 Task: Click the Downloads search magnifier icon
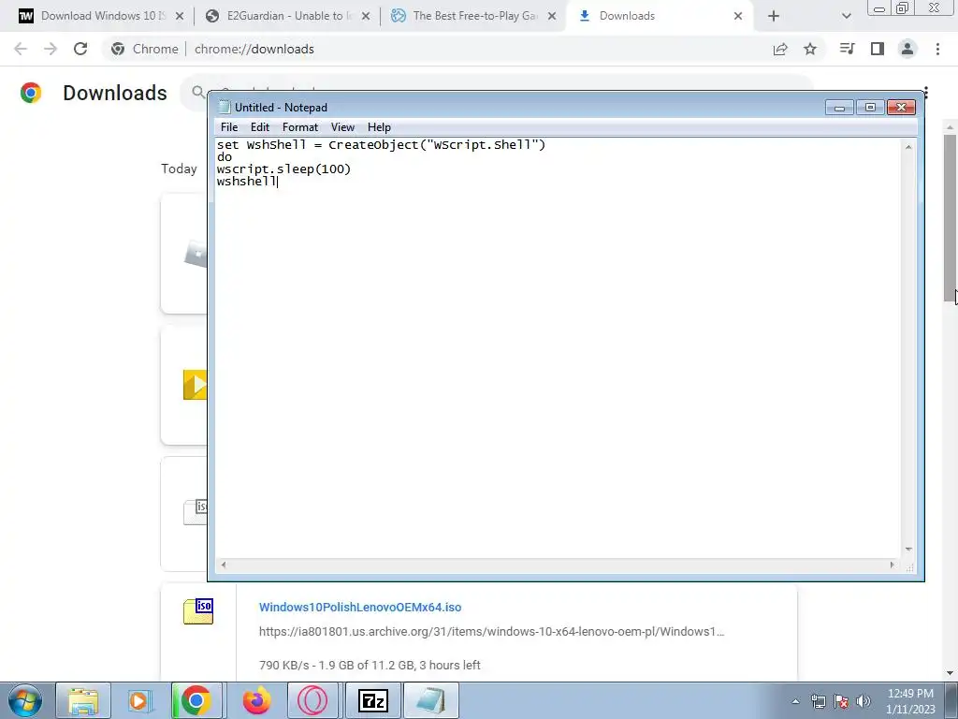tap(198, 93)
